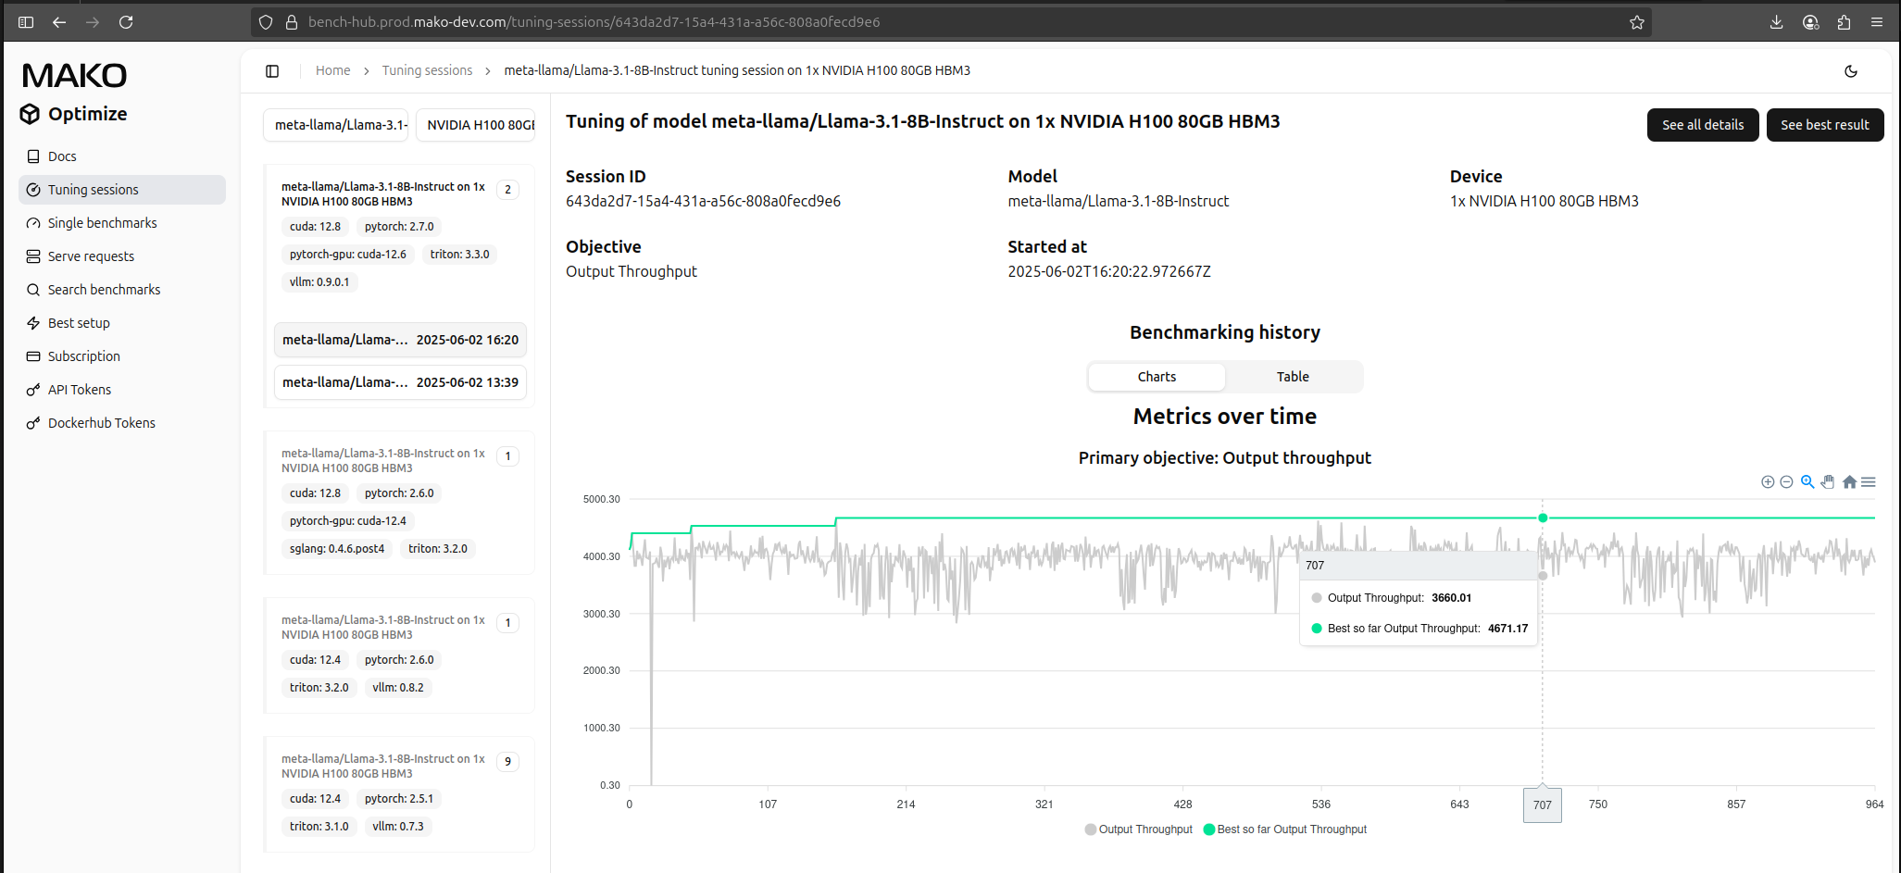Expand the sglang 0.4.6.post4 session group
The height and width of the screenshot is (873, 1901).
click(x=399, y=503)
